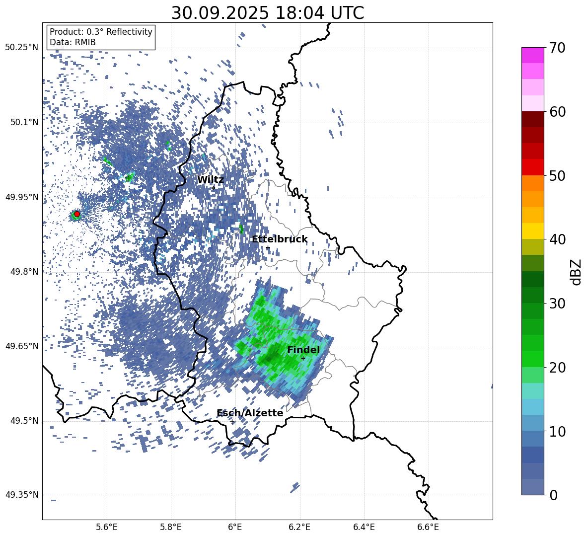Click the 5.8°E longitude label
Image resolution: width=588 pixels, height=537 pixels.
point(171,527)
